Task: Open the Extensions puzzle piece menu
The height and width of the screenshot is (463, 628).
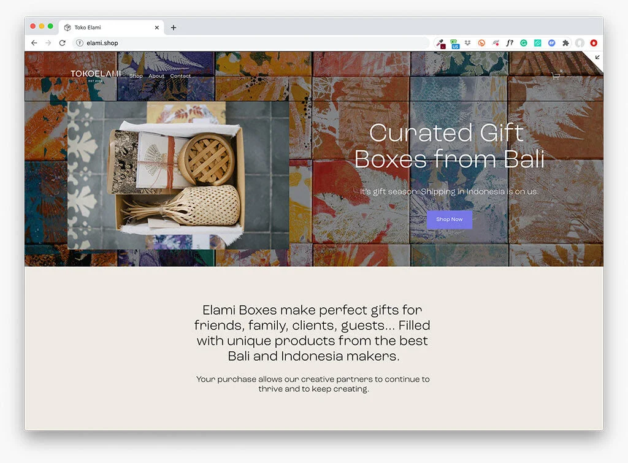Action: [x=565, y=43]
